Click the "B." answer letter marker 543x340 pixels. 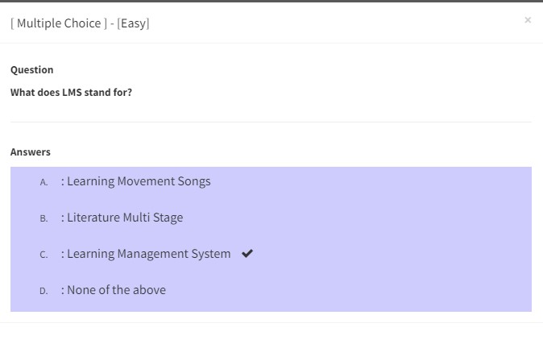click(44, 218)
